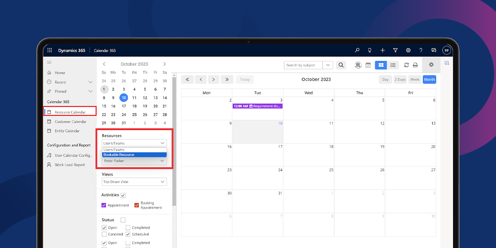Switch to the list view icon
496x248 pixels.
click(393, 65)
